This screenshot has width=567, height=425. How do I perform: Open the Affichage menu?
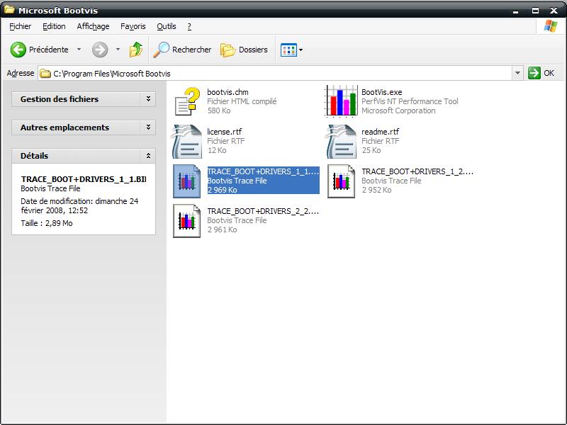click(93, 26)
